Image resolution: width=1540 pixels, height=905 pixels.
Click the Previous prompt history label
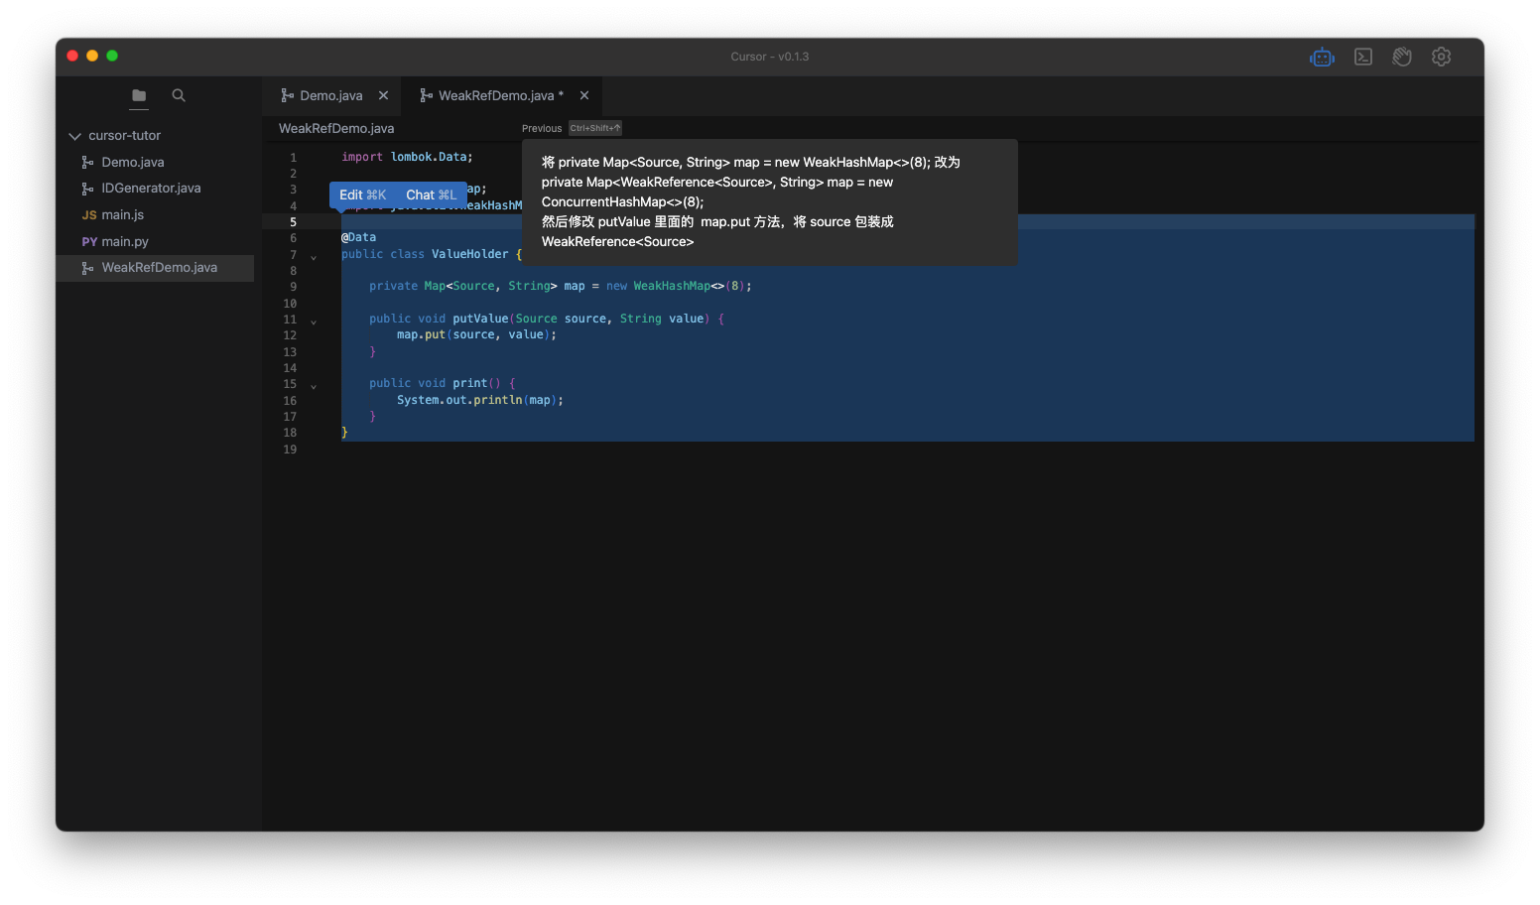(542, 129)
